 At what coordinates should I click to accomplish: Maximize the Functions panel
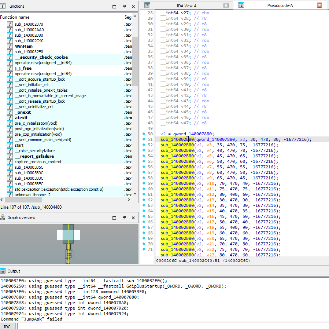tap(114, 6)
